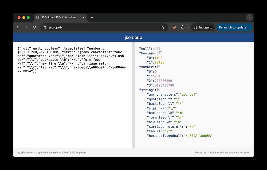Click the number value 200000000

pos(163,81)
